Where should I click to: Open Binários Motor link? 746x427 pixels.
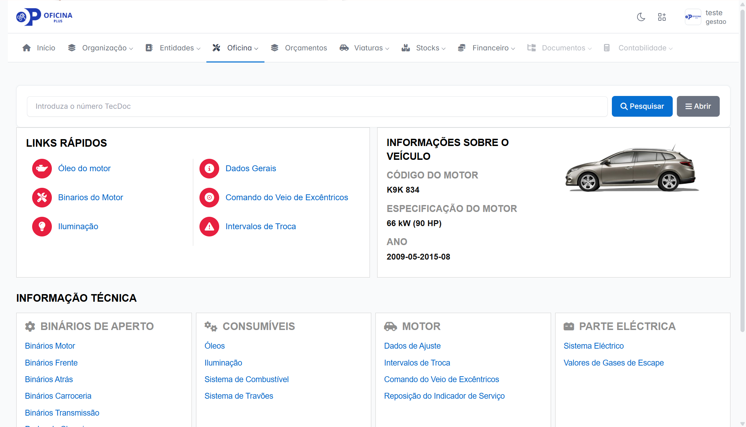click(50, 346)
